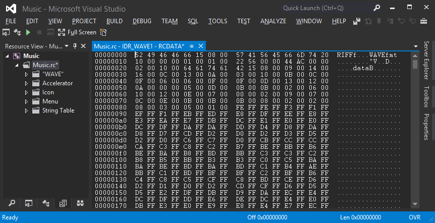Toggle auto-hide pin on Resource View panel
Viewport: 435px width, 223px height.
tap(75, 46)
